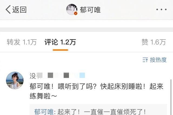The width and height of the screenshot is (173, 115).
Task: Tap the 返回 back text label
Action: (19, 10)
